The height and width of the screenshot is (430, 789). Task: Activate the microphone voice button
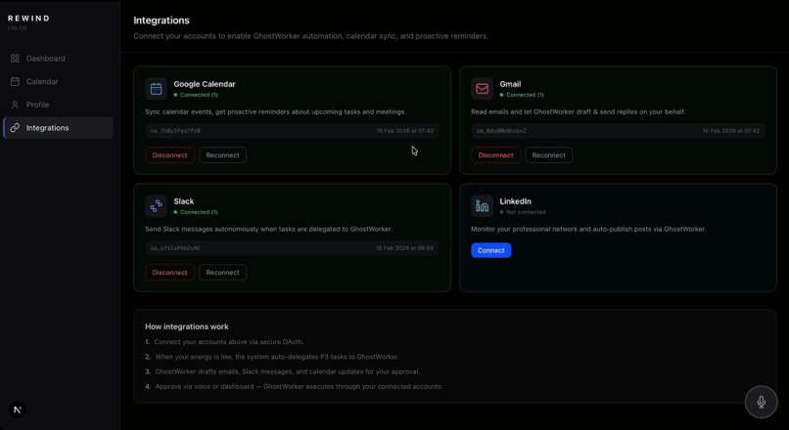pyautogui.click(x=762, y=402)
